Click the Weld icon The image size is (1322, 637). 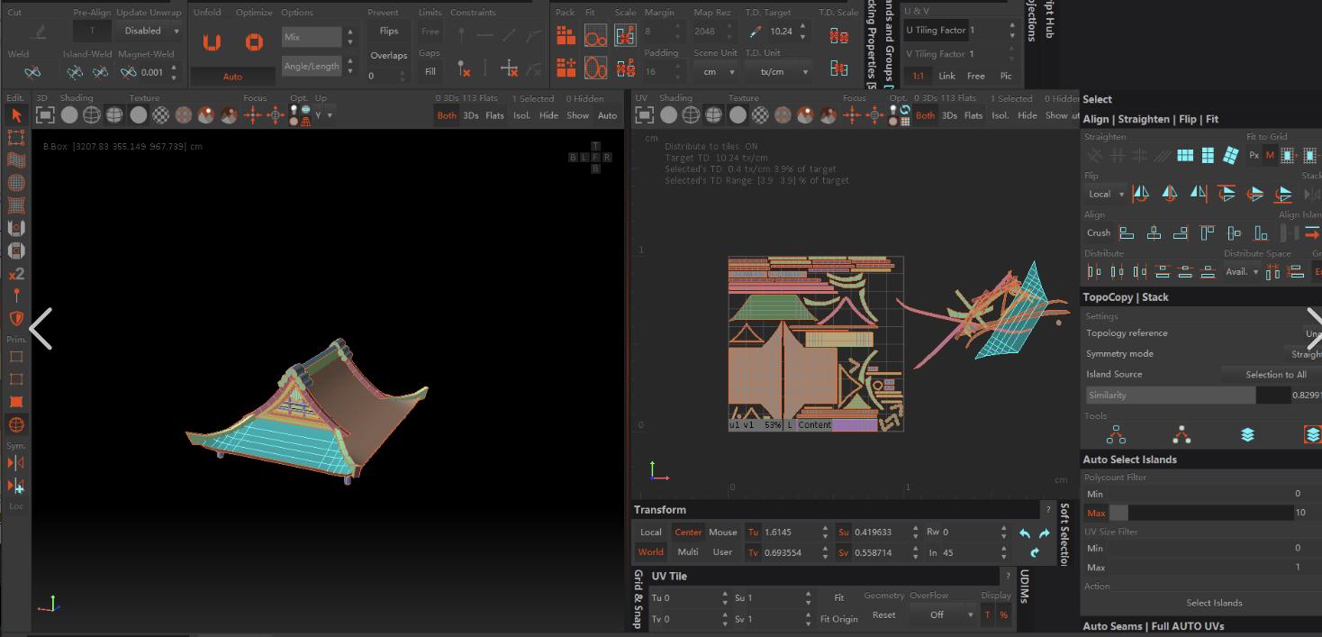[32, 72]
